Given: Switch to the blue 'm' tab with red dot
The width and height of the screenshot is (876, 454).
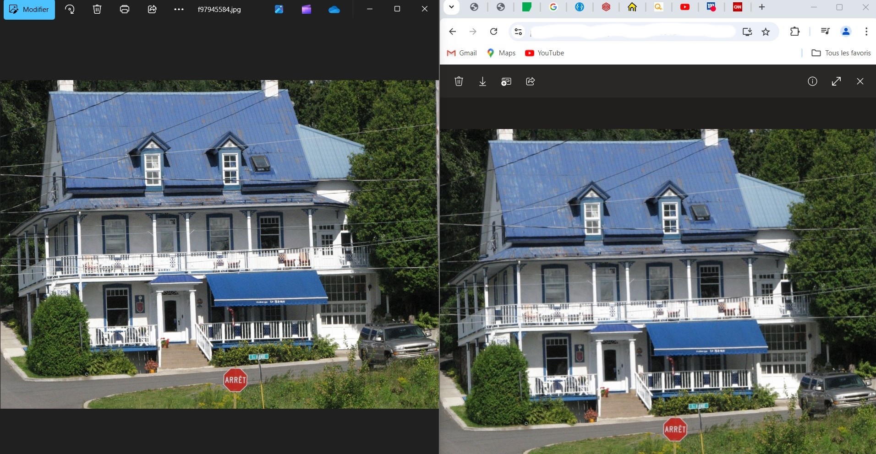Looking at the screenshot, I should pos(711,7).
